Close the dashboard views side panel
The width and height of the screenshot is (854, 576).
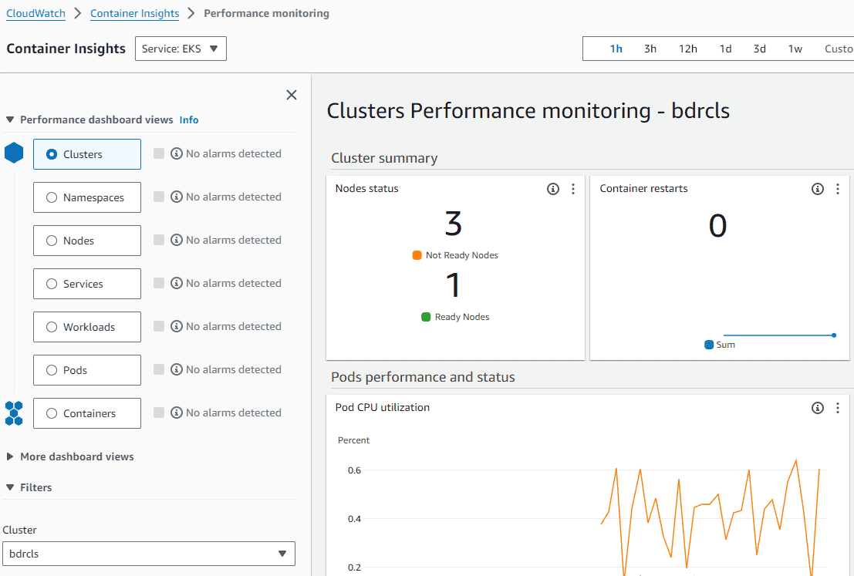pyautogui.click(x=292, y=95)
